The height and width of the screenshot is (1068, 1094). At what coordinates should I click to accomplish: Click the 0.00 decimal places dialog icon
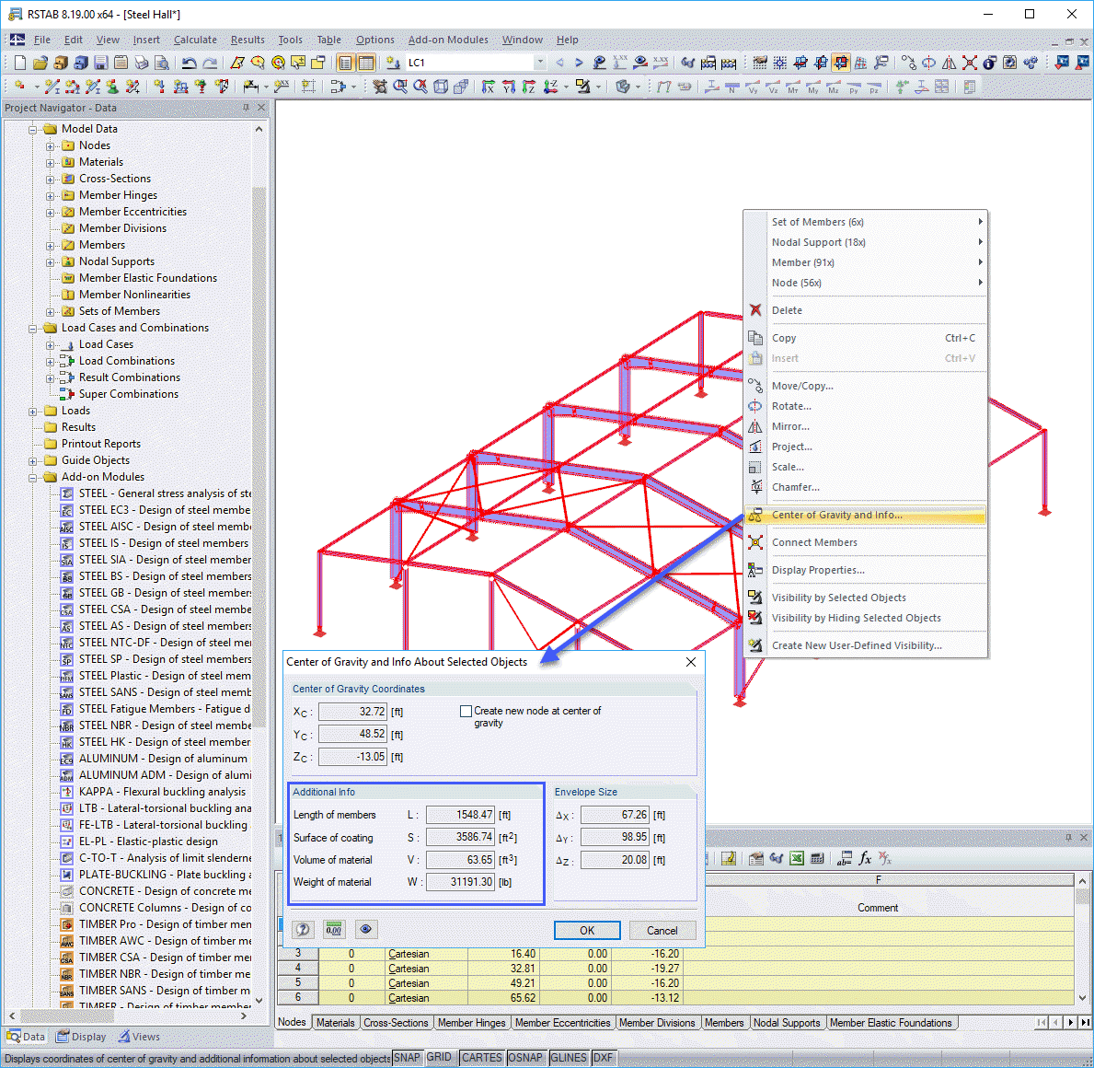[334, 930]
